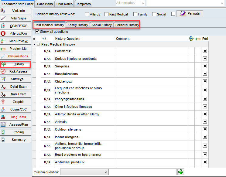Screen dimensions: 226x177
Task: Click N/A value for the Indoor allergens row
Action: [x=47, y=137]
